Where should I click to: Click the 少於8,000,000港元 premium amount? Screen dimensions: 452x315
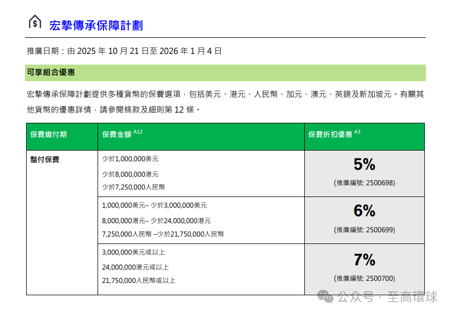130,174
